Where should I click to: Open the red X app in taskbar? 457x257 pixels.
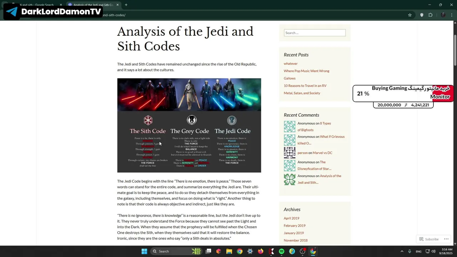271,251
